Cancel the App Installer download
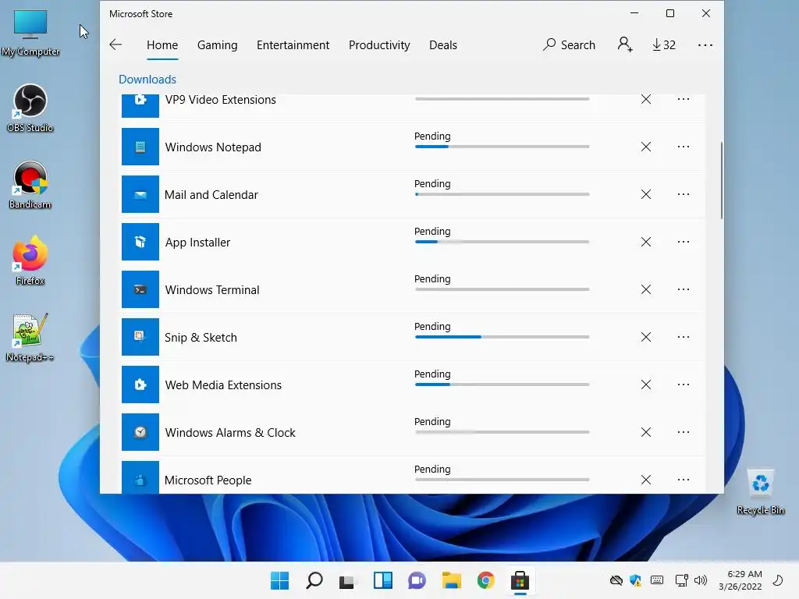The width and height of the screenshot is (799, 599). coord(645,242)
